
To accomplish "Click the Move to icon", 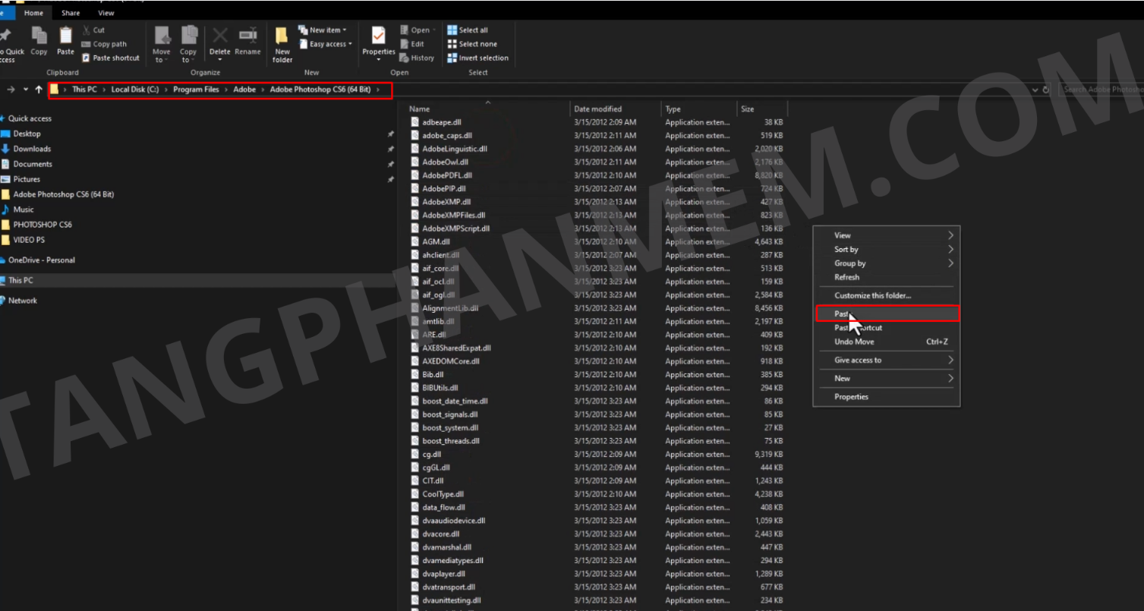I will point(162,44).
